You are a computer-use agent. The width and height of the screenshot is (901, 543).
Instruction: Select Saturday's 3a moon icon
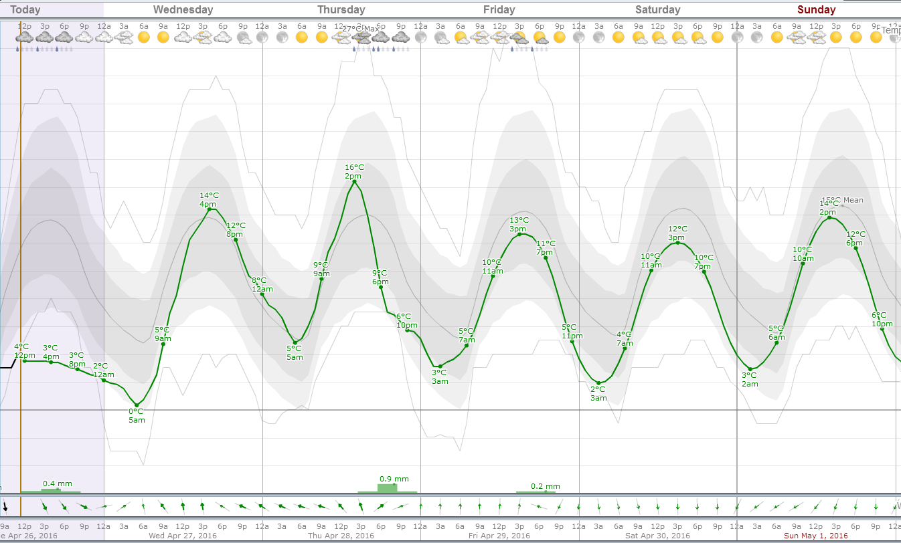tap(598, 37)
